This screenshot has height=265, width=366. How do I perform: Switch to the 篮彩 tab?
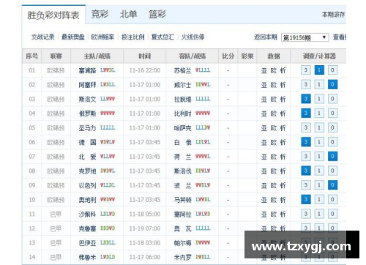click(157, 15)
